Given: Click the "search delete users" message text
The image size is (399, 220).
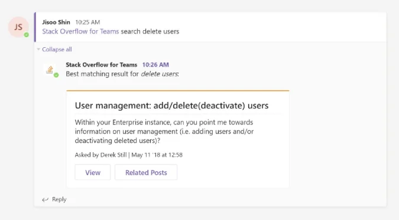Looking at the screenshot, I should (150, 31).
